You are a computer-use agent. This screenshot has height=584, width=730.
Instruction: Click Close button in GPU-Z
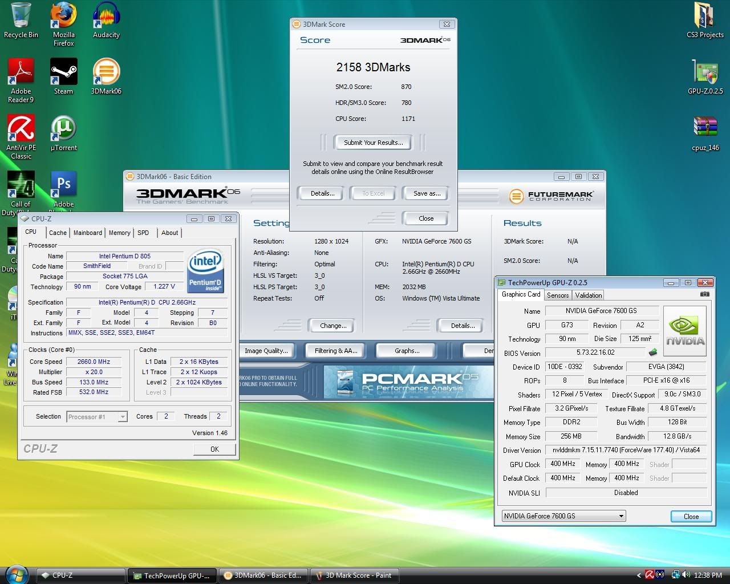(691, 517)
